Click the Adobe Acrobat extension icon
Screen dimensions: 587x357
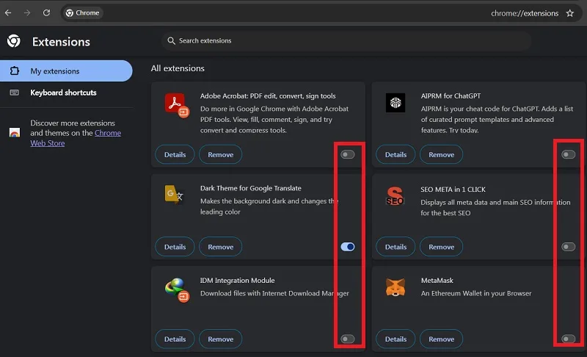[x=176, y=105]
